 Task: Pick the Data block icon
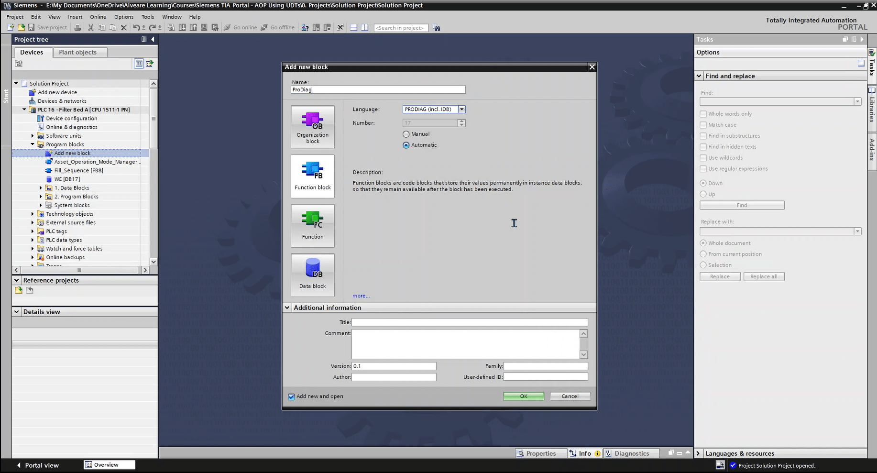coord(312,275)
